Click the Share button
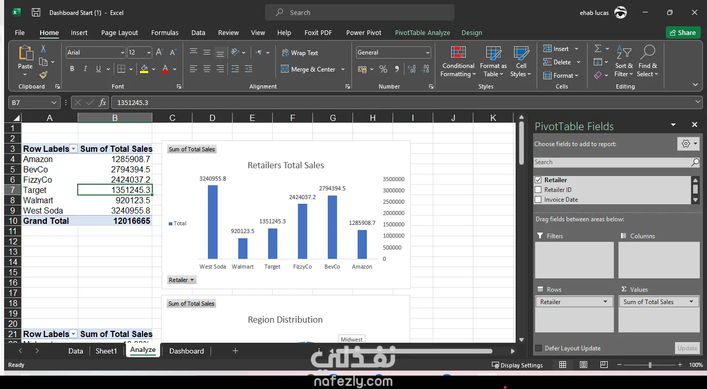707x389 pixels. tap(683, 32)
